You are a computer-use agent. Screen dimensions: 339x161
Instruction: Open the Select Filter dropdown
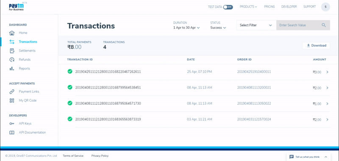[x=256, y=25]
